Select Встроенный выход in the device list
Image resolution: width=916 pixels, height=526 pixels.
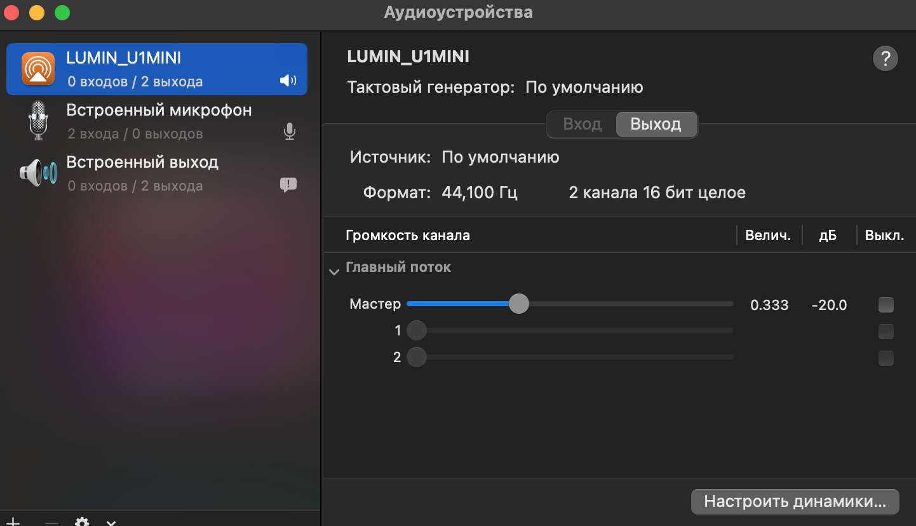point(156,173)
